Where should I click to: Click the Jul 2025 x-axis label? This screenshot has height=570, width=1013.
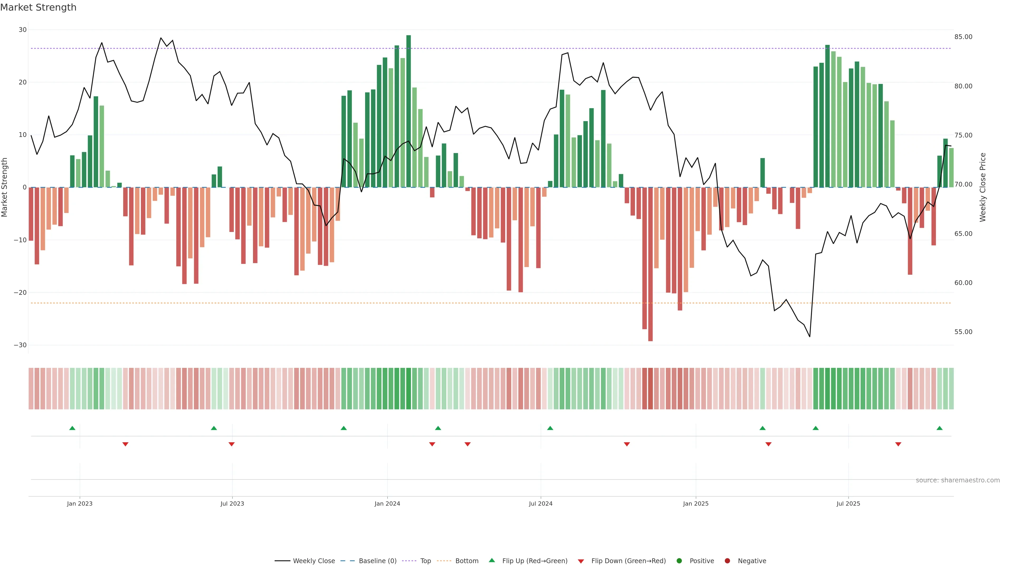848,503
